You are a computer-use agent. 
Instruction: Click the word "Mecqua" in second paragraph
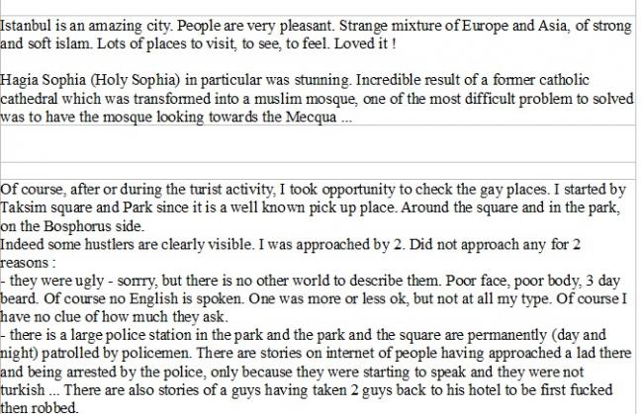pyautogui.click(x=311, y=118)
